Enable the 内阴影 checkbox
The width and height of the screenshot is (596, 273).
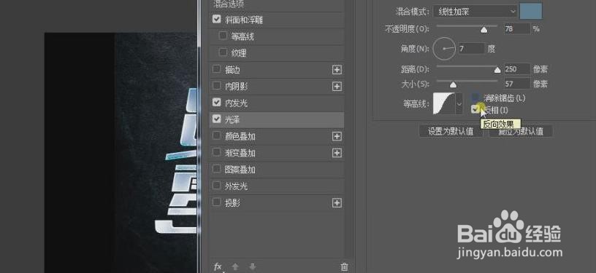(x=217, y=86)
